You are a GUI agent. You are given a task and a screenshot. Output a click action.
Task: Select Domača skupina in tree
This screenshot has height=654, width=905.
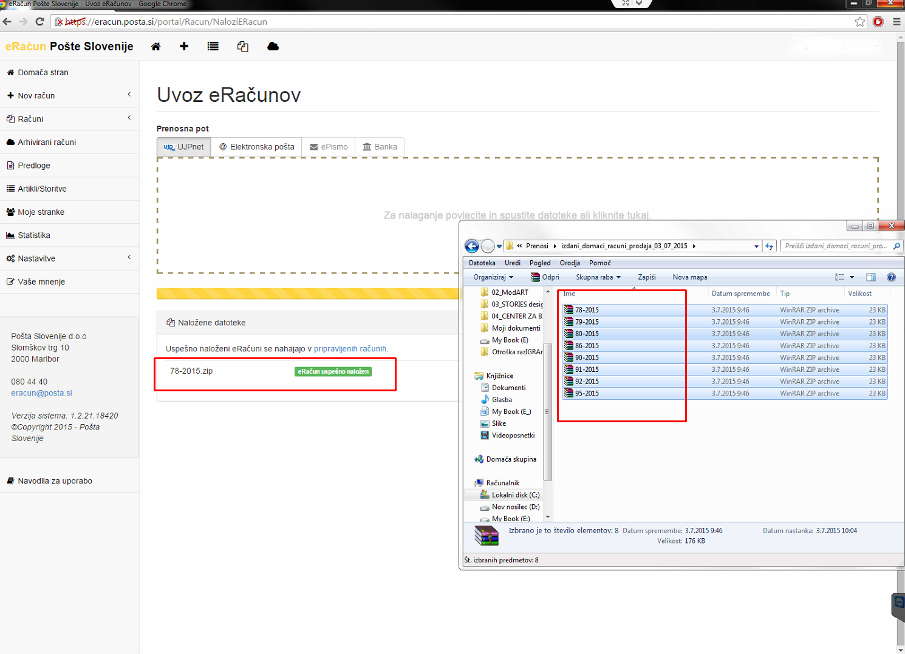pyautogui.click(x=511, y=459)
